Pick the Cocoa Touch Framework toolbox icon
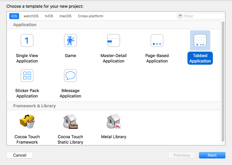Screen dimensions: 232x165 (x=27, y=122)
